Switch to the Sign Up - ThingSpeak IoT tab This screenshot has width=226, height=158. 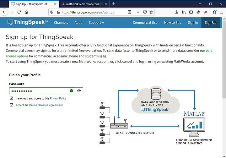31,4
